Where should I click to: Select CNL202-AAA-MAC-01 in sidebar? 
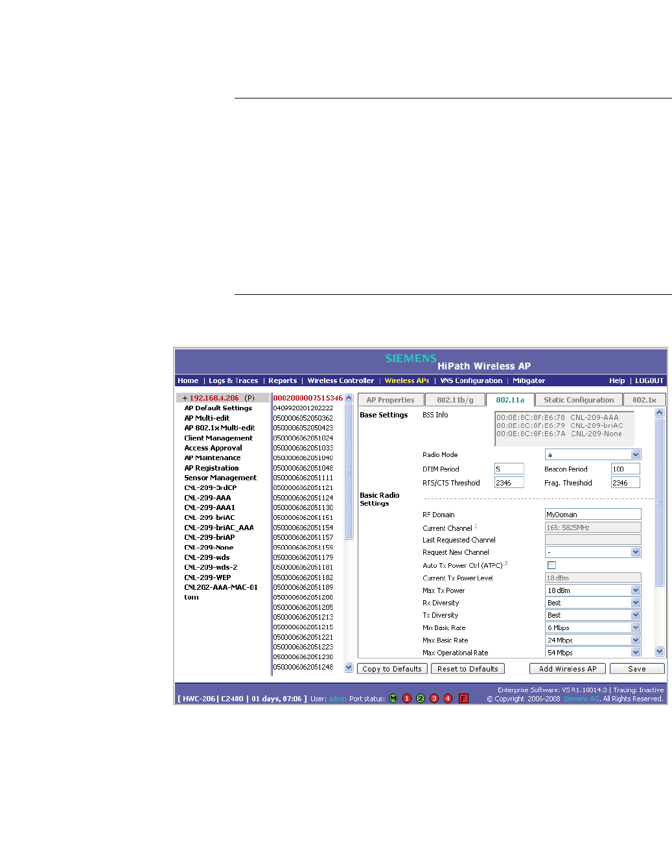221,587
